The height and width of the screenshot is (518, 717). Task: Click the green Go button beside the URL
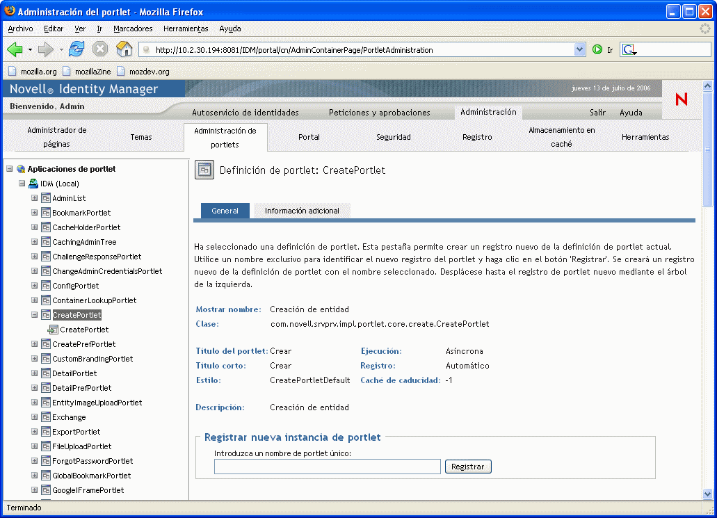(597, 49)
